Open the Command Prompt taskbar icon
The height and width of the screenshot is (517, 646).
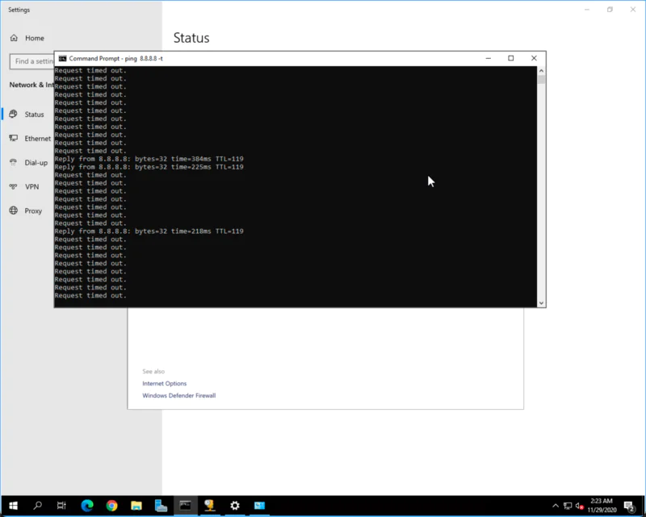point(185,506)
